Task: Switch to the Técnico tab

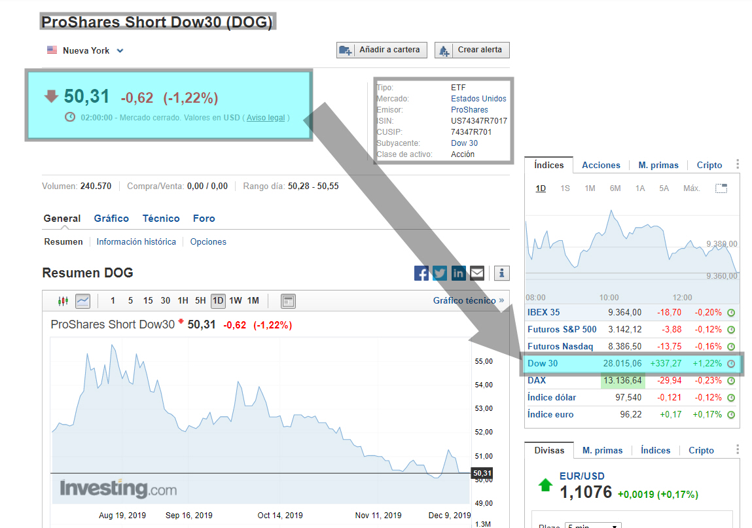Action: point(161,219)
